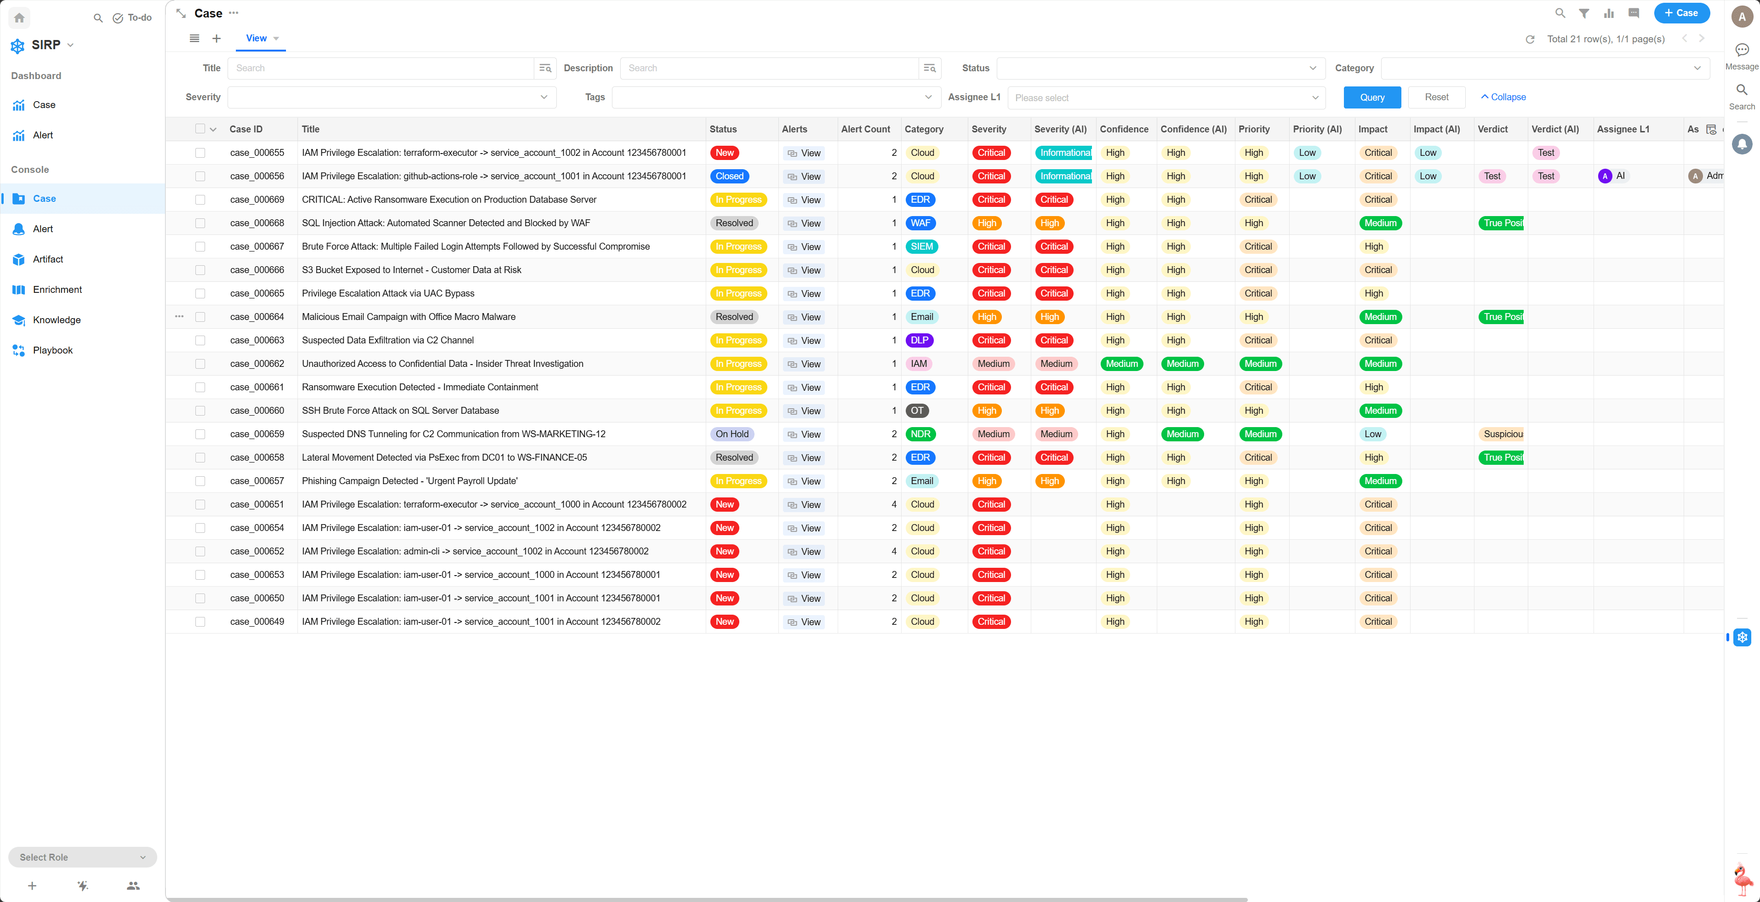Screen dimensions: 1760x902
Task: Click the filter funnel icon in header
Action: click(1584, 13)
